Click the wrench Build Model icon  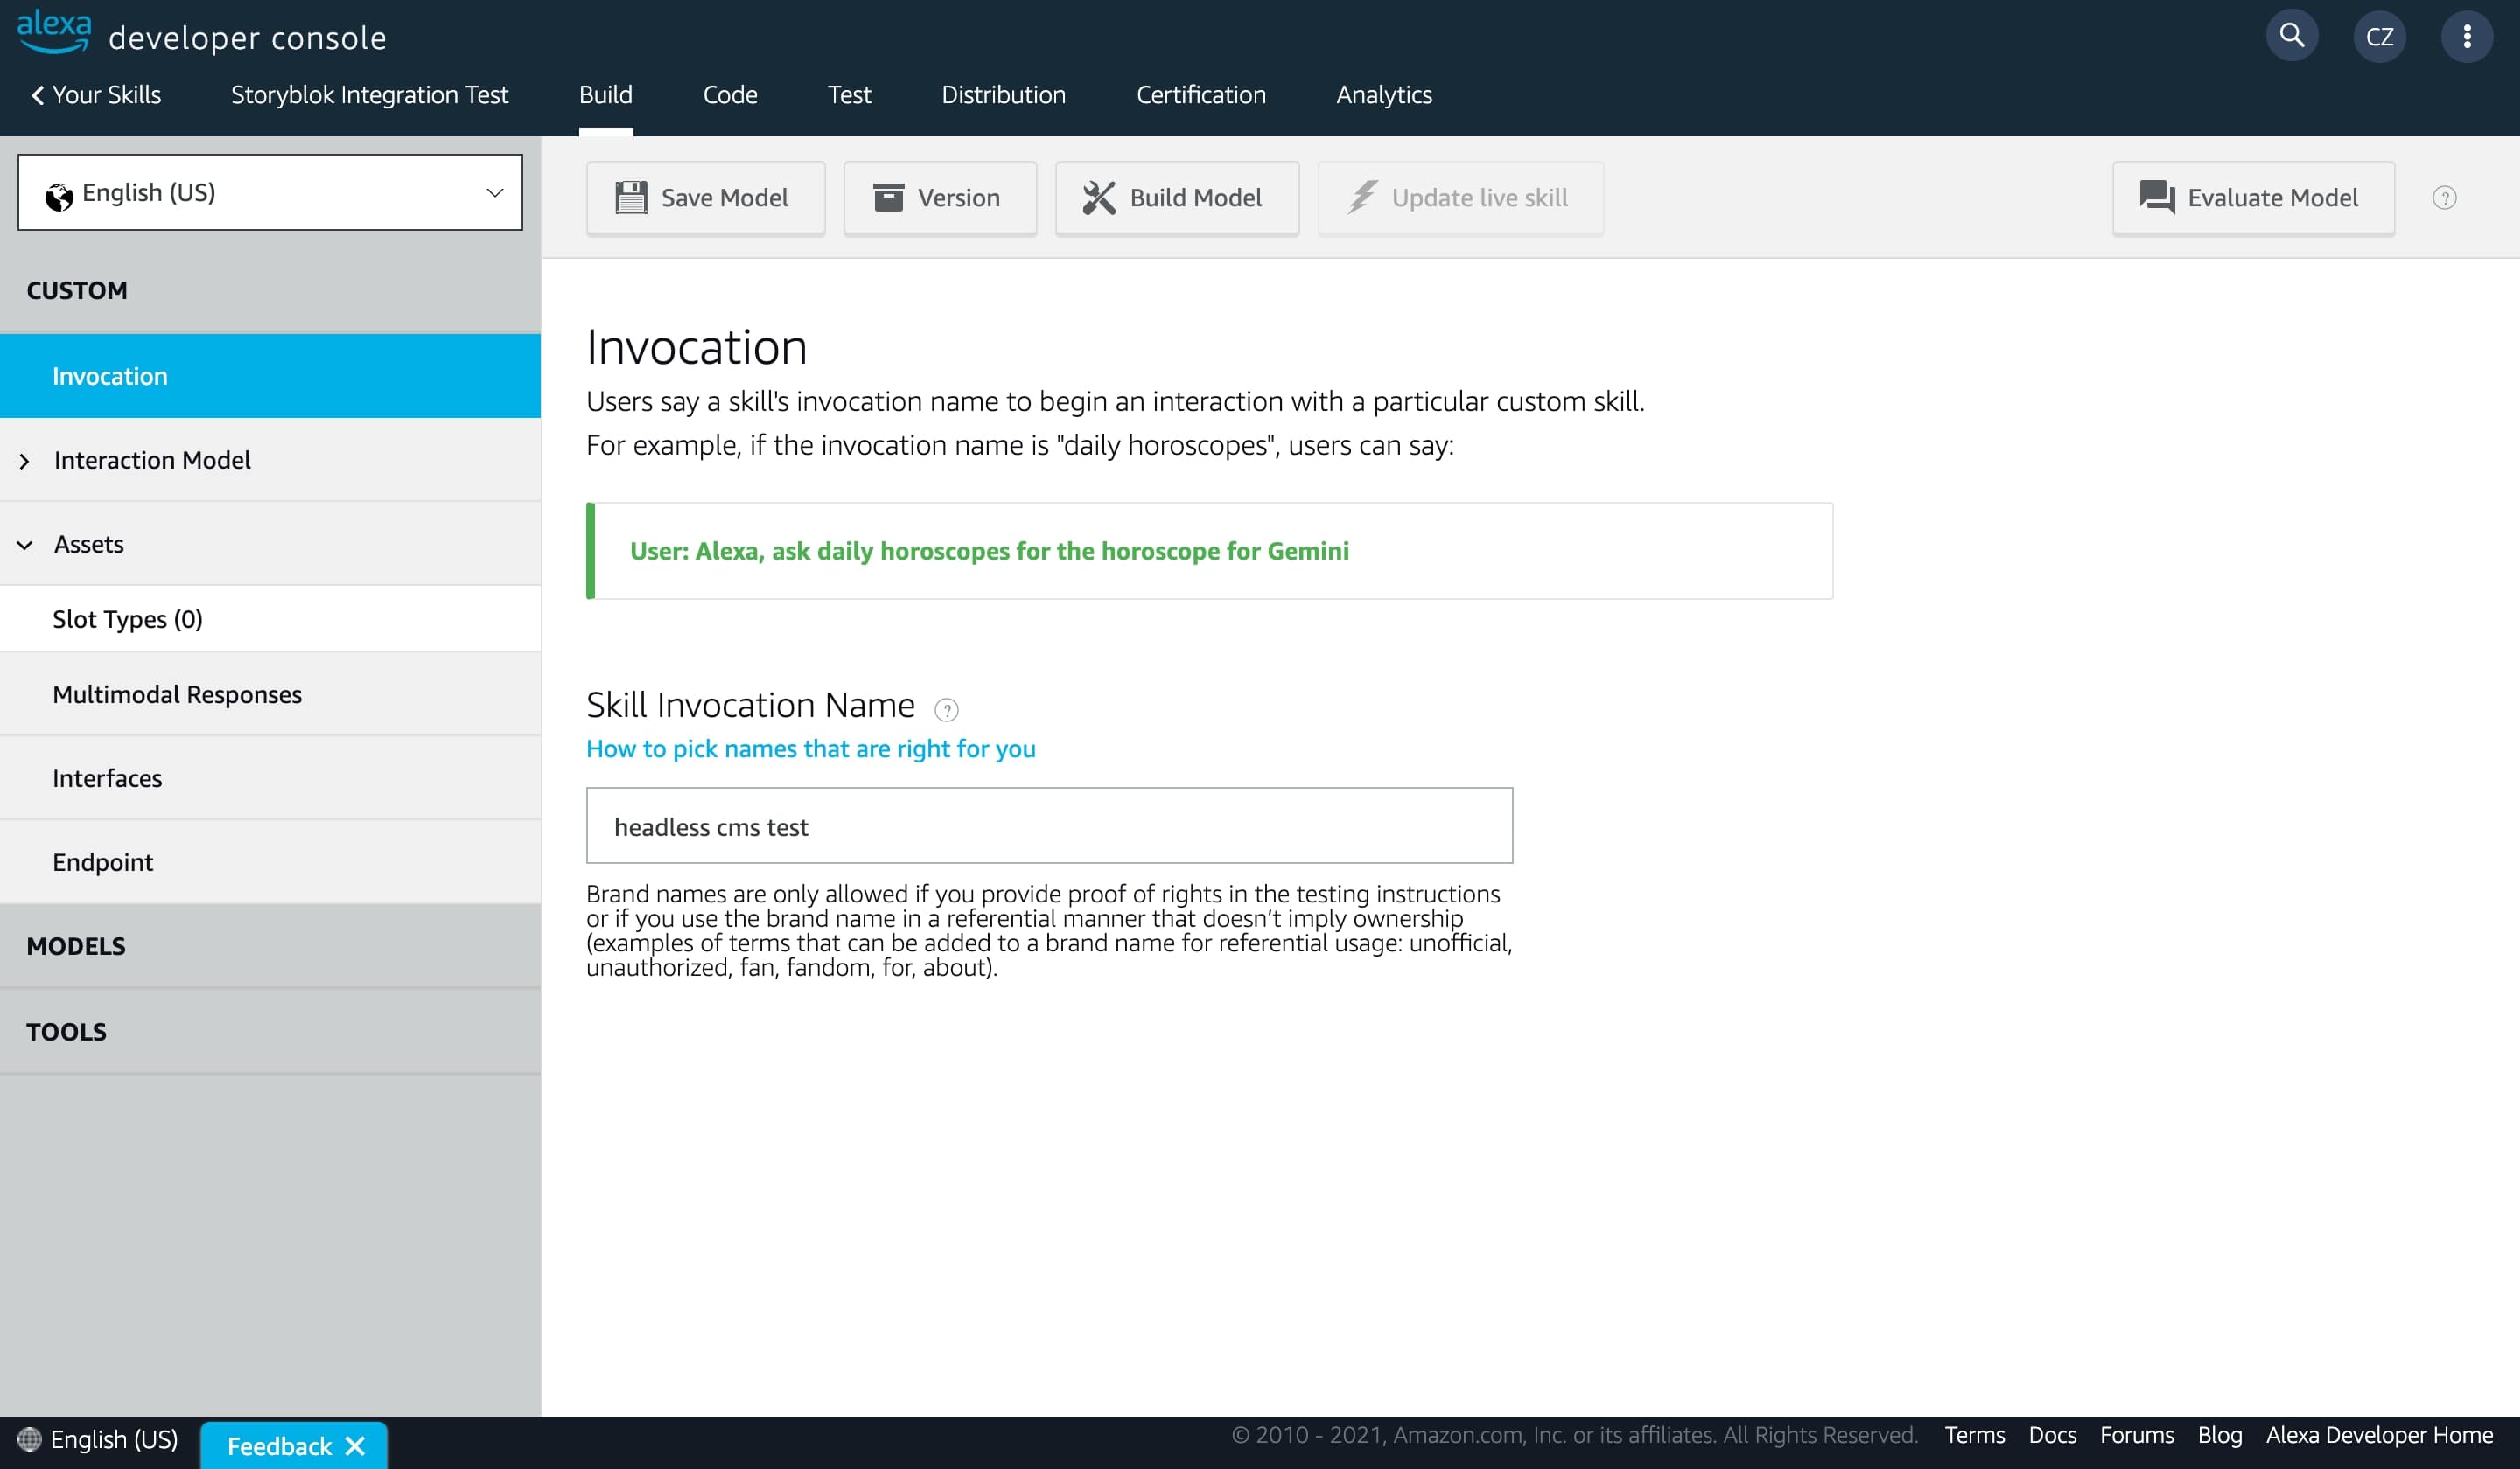[1099, 198]
